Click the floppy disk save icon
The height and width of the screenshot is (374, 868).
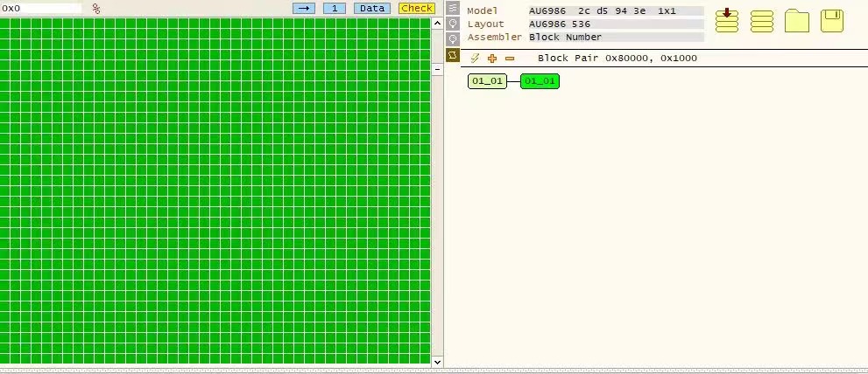click(832, 20)
